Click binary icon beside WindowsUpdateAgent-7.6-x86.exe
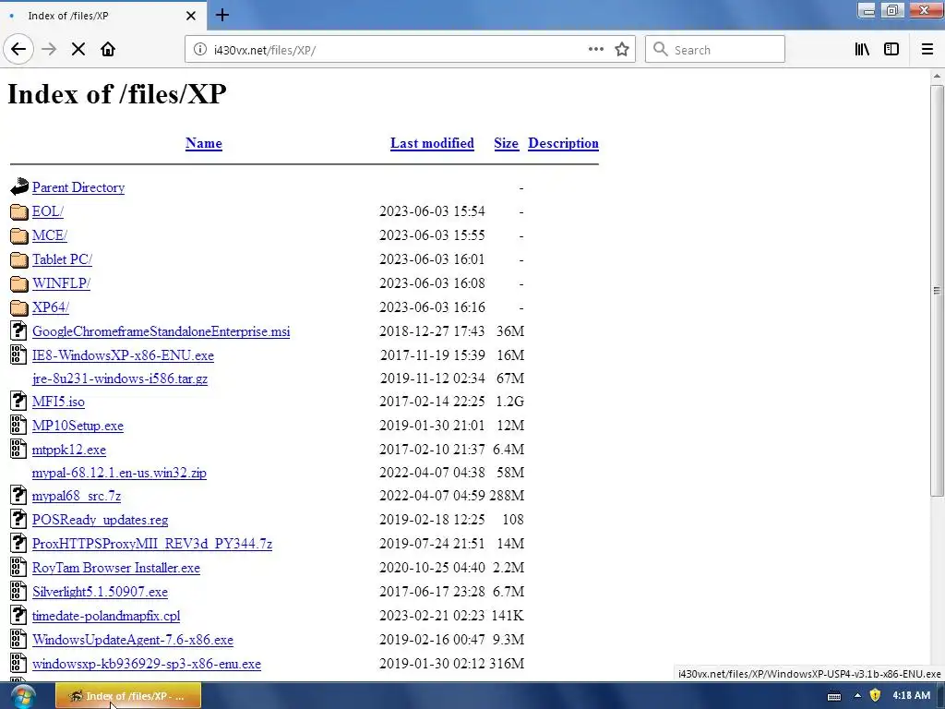The width and height of the screenshot is (945, 709). pyautogui.click(x=18, y=639)
